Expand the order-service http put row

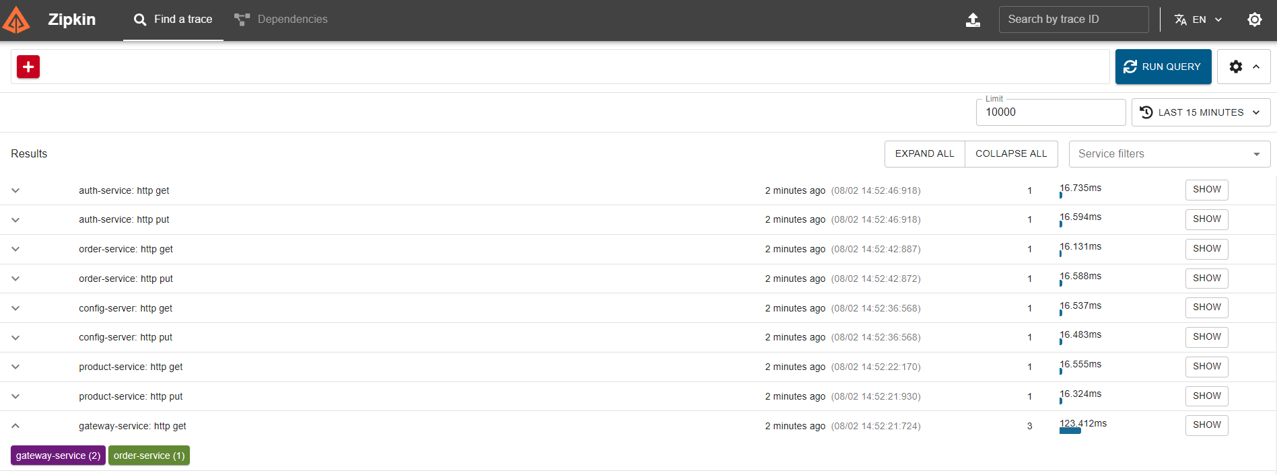15,279
